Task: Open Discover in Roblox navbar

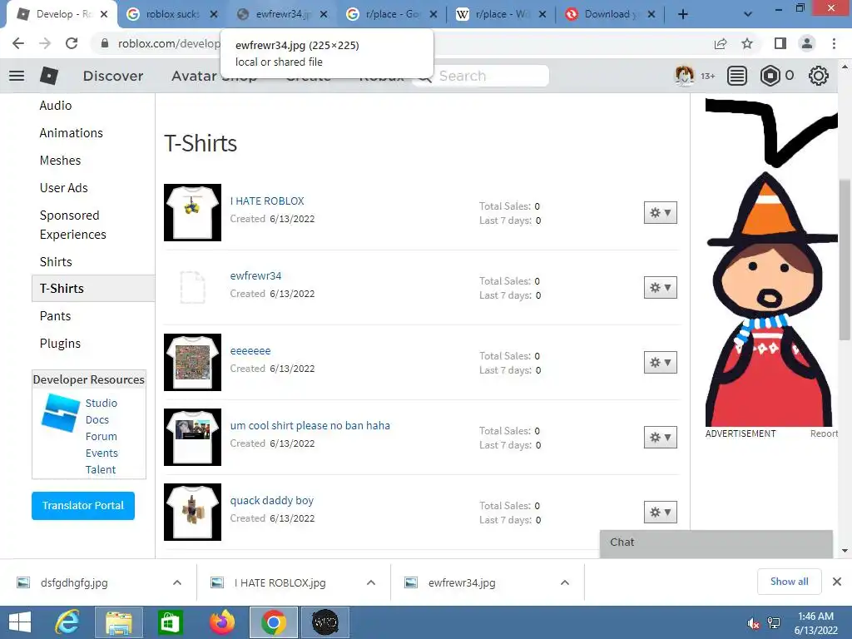Action: [x=113, y=76]
